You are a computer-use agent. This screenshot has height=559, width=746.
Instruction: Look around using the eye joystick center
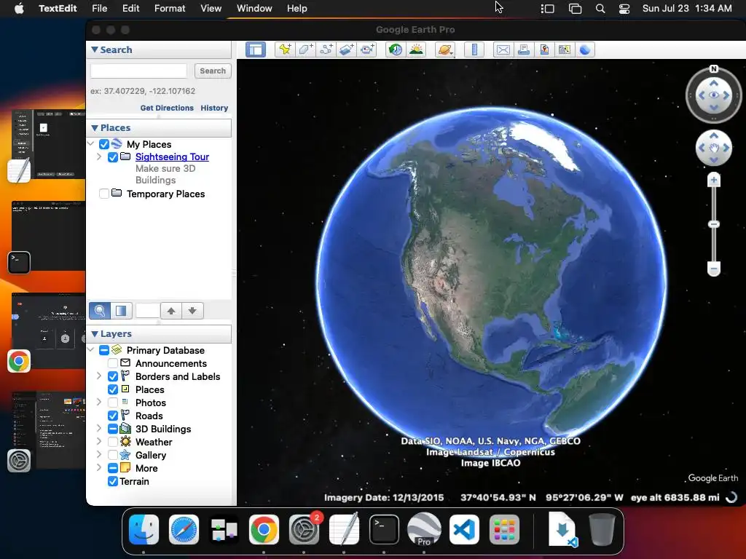[714, 95]
